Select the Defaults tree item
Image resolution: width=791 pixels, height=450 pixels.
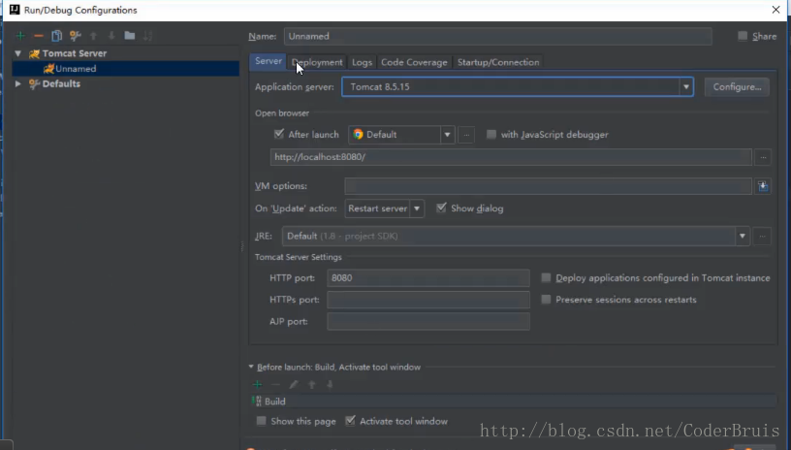click(61, 83)
